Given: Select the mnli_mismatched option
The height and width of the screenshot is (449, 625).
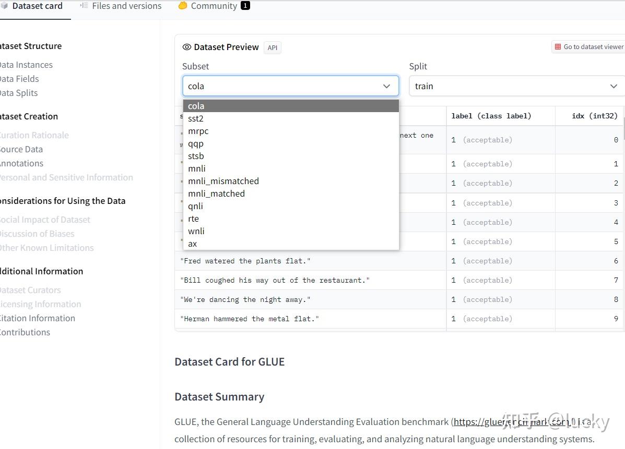Looking at the screenshot, I should click(x=291, y=181).
